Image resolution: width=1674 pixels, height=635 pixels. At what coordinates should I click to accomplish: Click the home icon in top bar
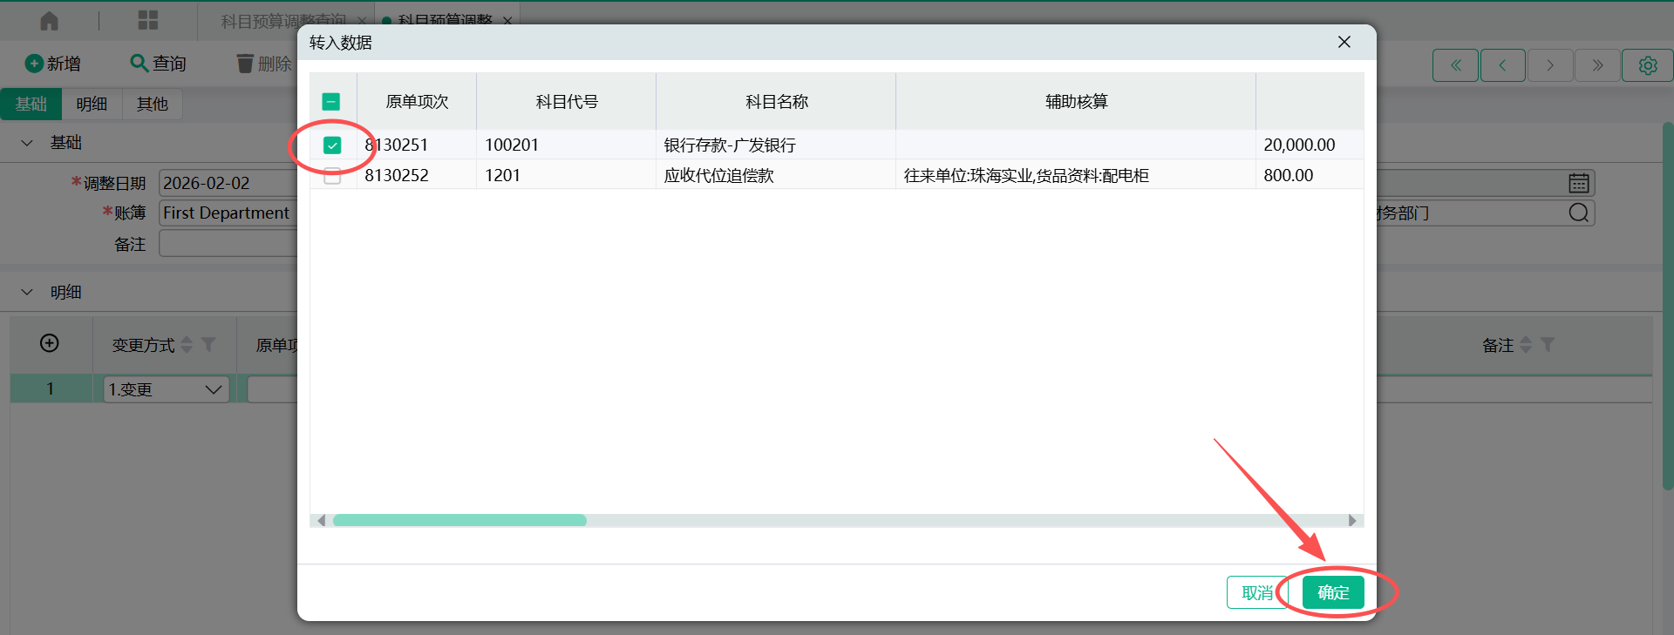point(50,20)
